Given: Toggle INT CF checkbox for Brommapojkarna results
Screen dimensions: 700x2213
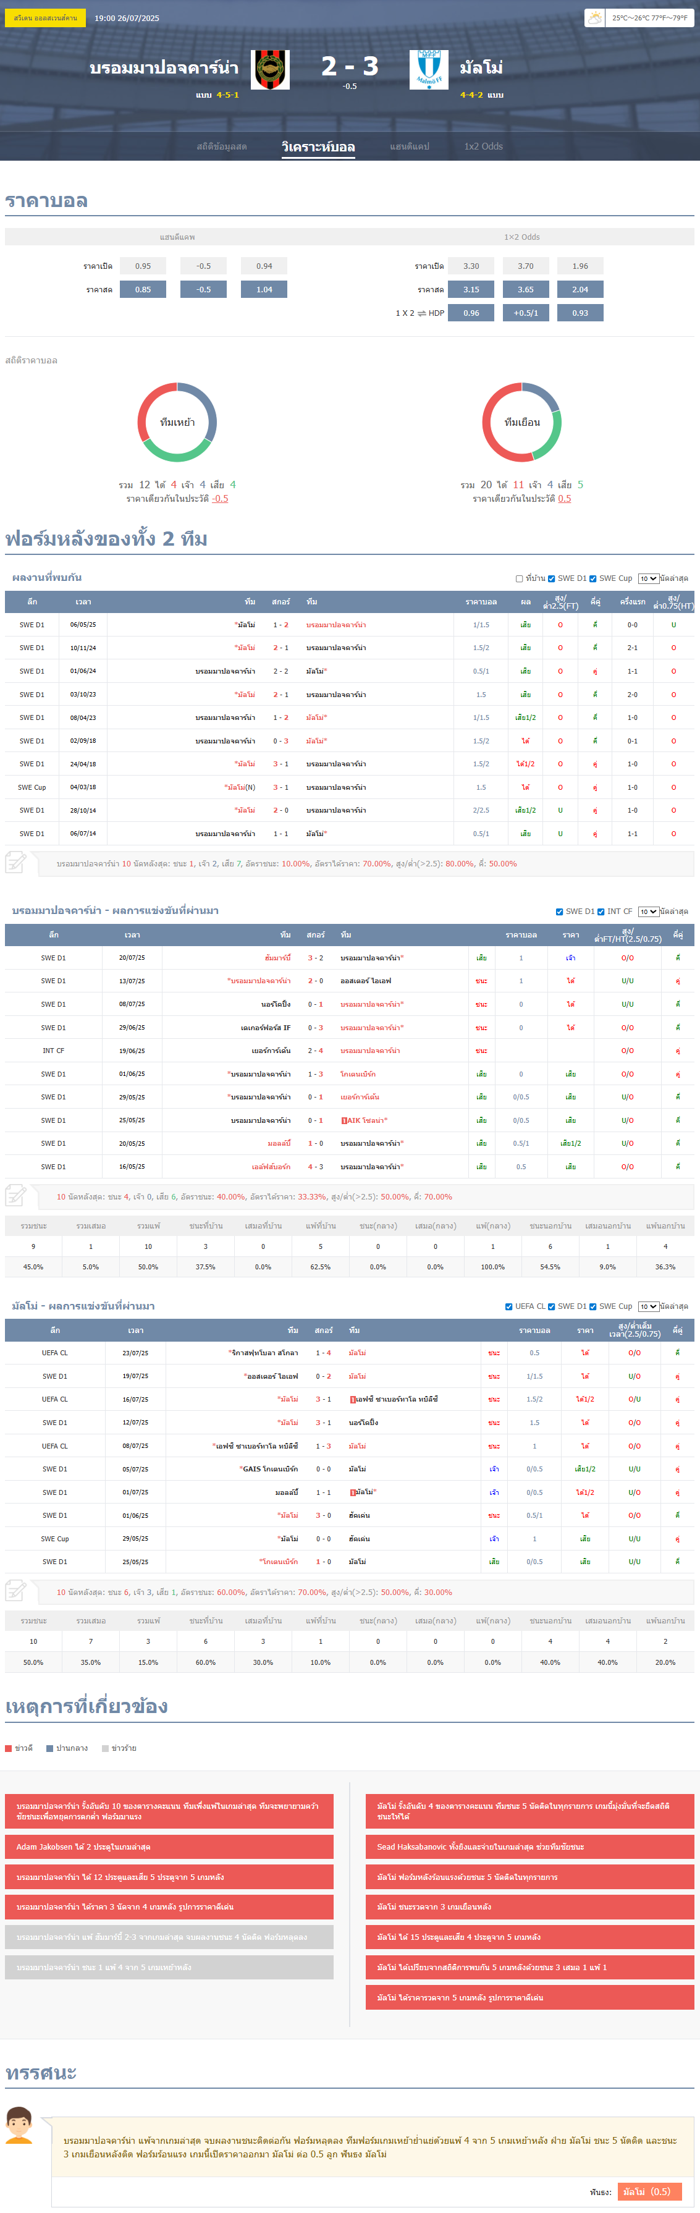Looking at the screenshot, I should 601,912.
